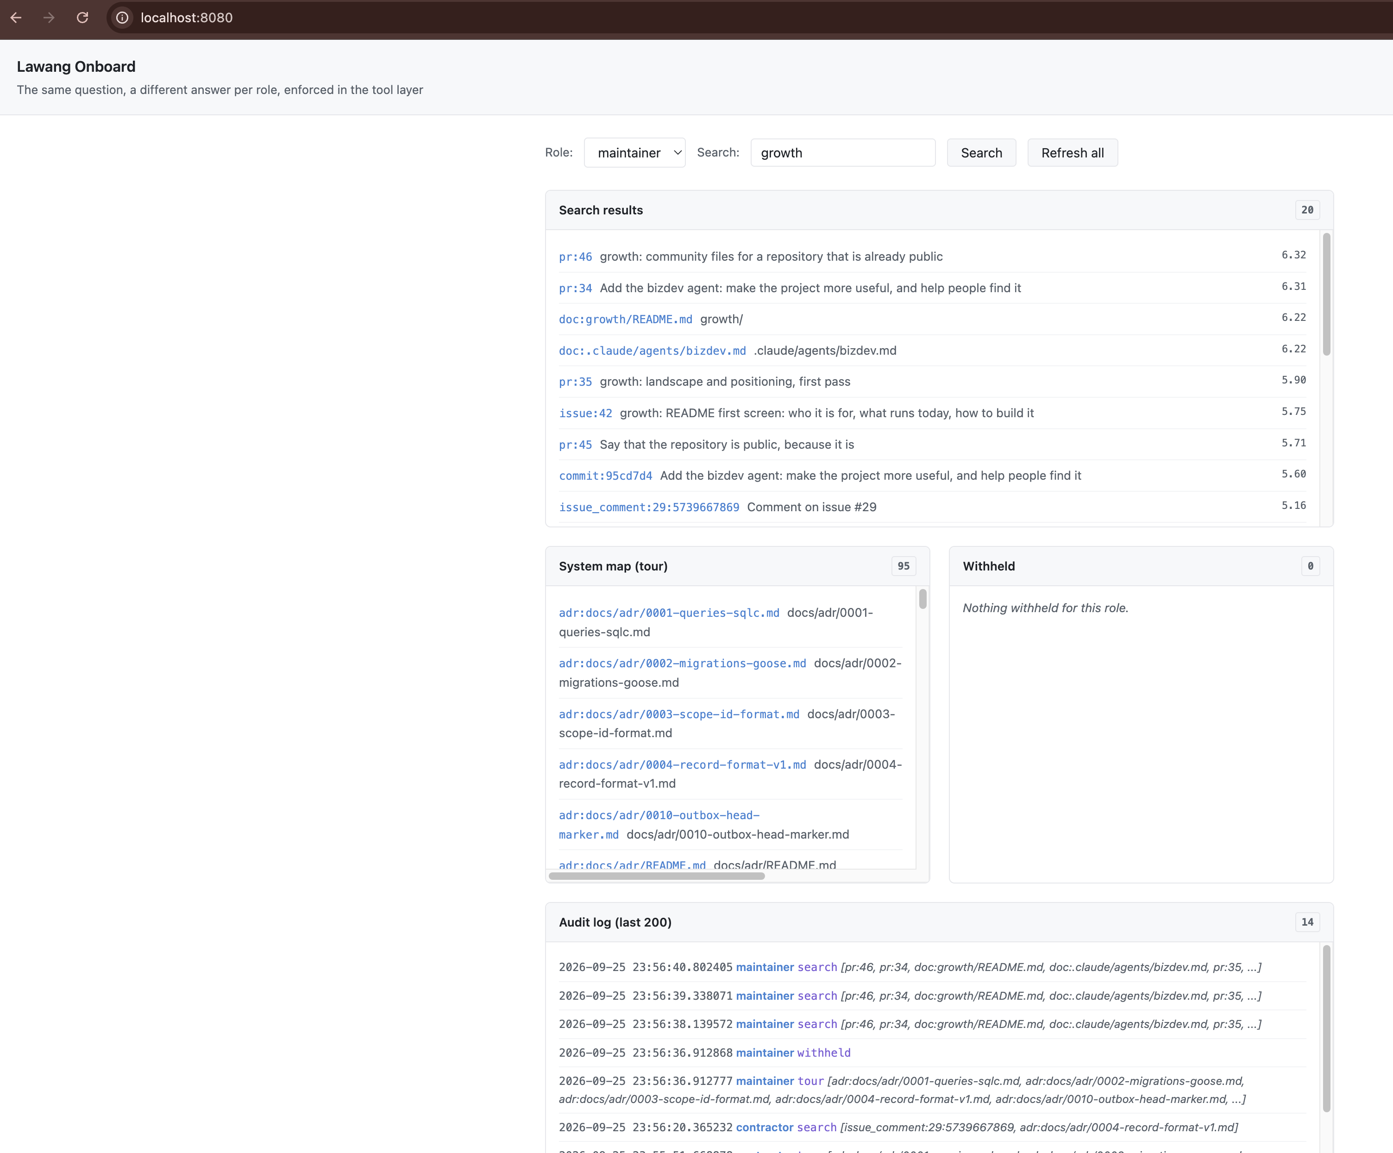Click the Withheld count badge 0
This screenshot has height=1153, width=1393.
point(1310,566)
